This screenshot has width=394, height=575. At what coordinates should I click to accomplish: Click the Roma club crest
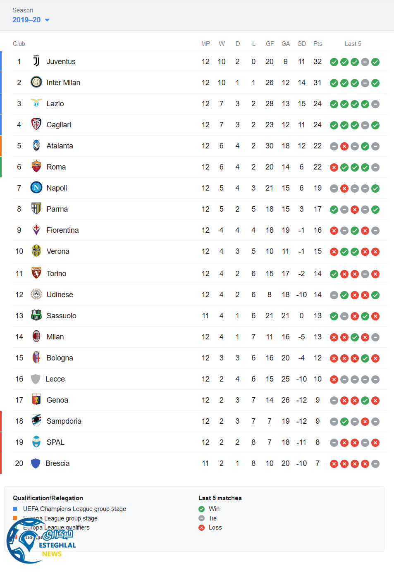(x=36, y=167)
